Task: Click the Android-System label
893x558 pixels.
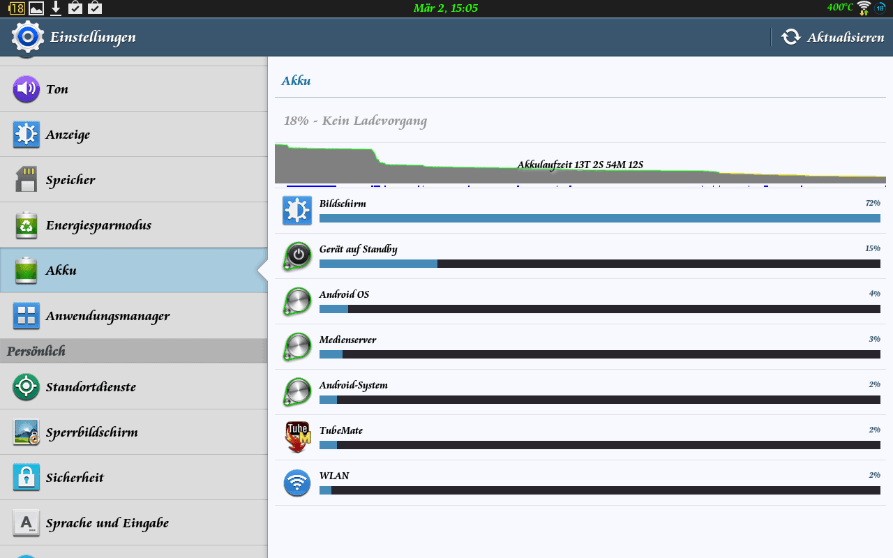Action: coord(353,385)
